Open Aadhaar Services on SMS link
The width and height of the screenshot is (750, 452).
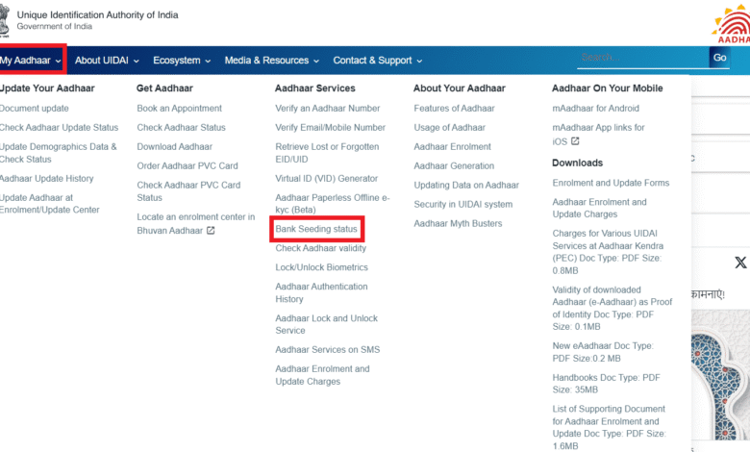[x=328, y=350]
